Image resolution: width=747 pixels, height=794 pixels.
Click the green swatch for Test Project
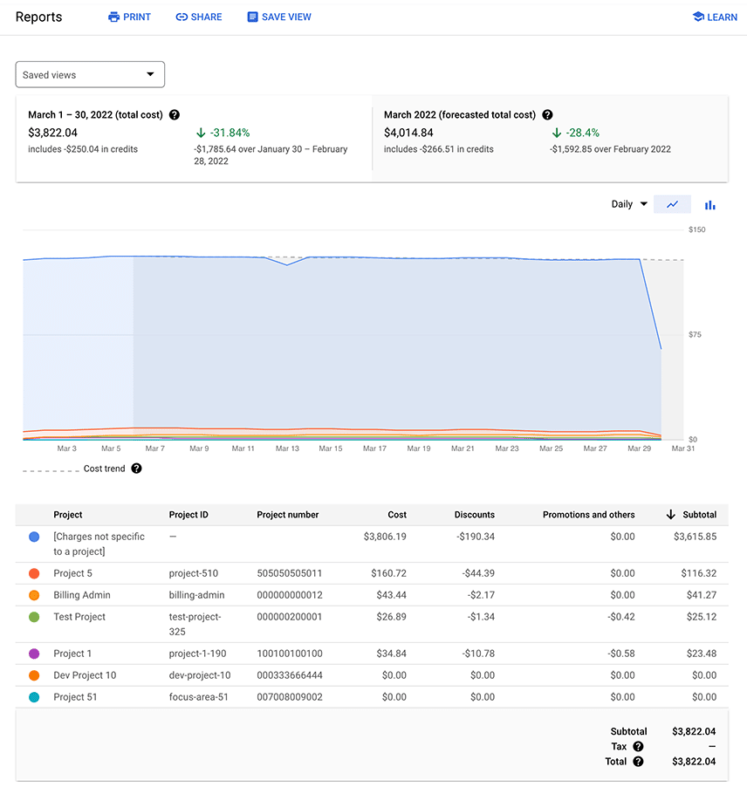(34, 617)
